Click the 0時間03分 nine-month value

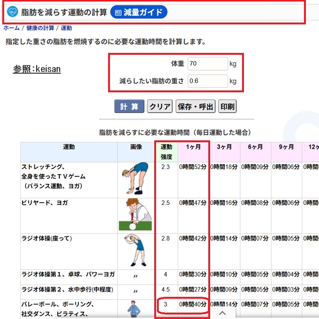(286, 289)
